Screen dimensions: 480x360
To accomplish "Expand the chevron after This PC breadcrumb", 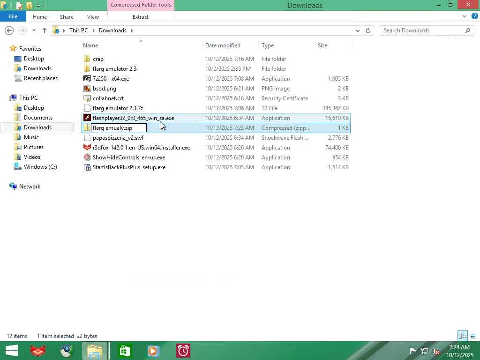I will (x=93, y=30).
